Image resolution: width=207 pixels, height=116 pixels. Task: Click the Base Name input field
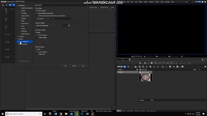tap(60, 19)
